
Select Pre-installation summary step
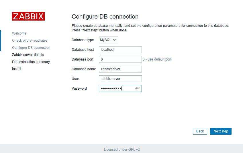pos(31,62)
